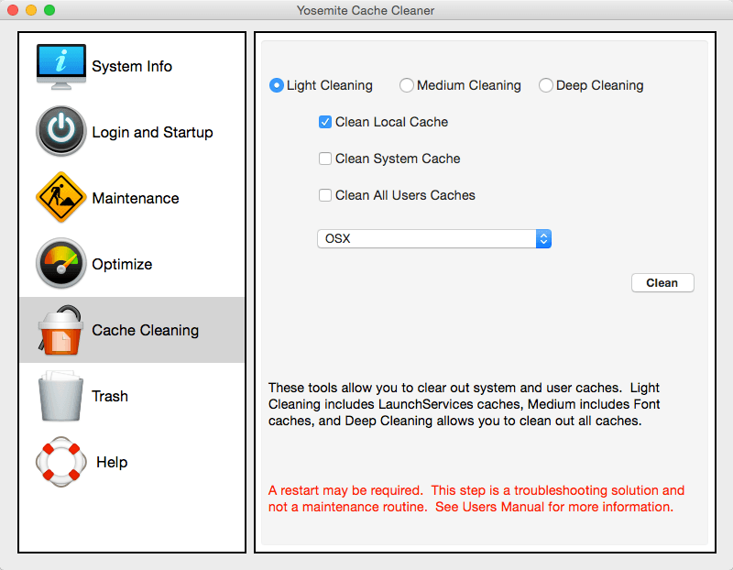
Task: Click red restart warning text
Action: click(476, 499)
